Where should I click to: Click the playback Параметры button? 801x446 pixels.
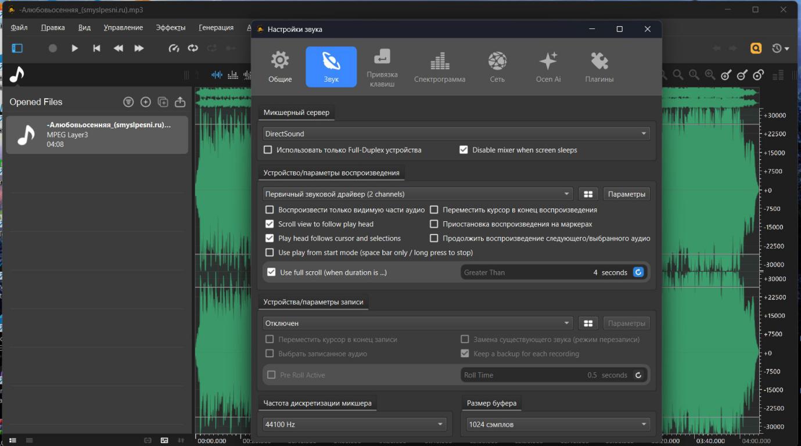coord(626,194)
